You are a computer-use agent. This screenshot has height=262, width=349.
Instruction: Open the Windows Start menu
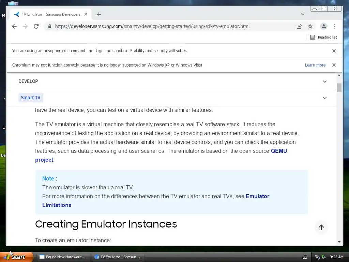pos(17,257)
